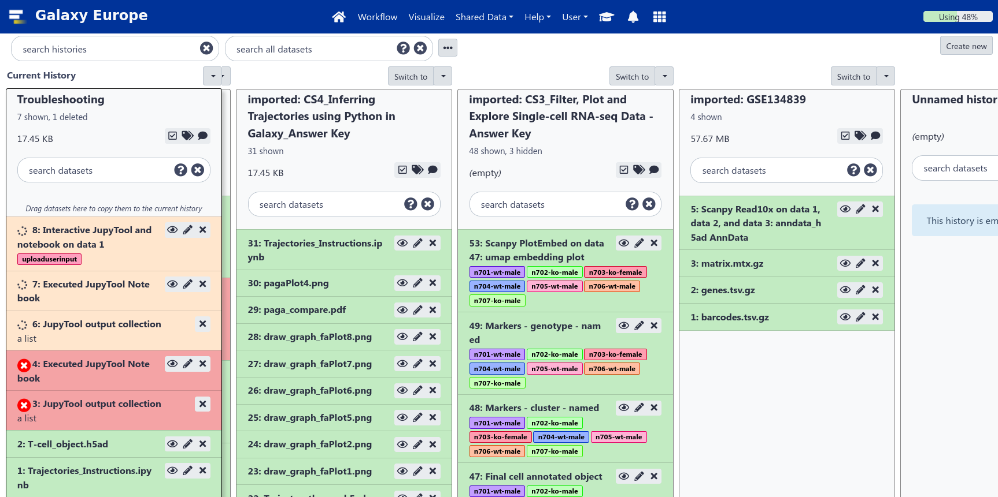Viewport: 998px width, 497px height.
Task: Click n704-wt-male tag on dataset 49
Action: [x=497, y=369]
